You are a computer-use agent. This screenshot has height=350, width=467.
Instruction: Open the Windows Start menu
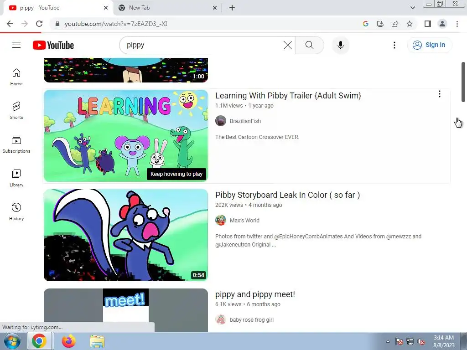pos(12,341)
